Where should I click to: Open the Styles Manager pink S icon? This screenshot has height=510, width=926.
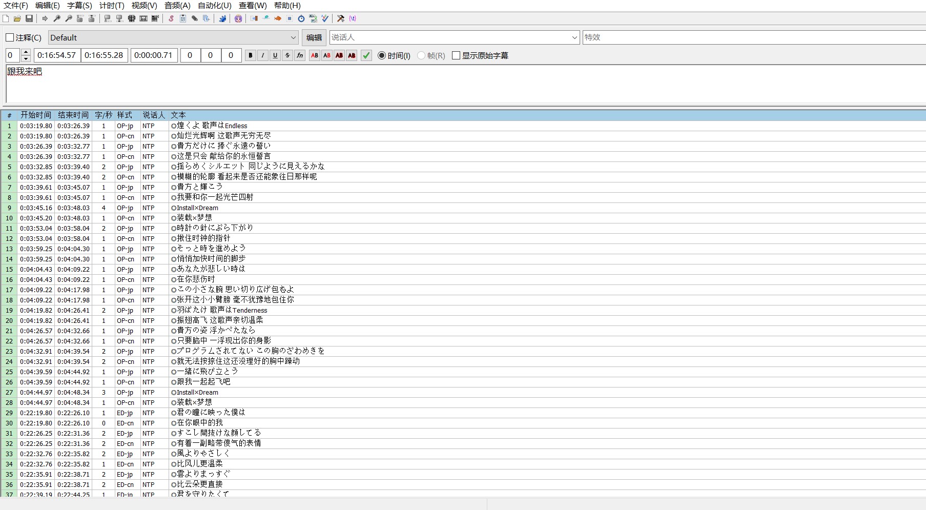(171, 18)
